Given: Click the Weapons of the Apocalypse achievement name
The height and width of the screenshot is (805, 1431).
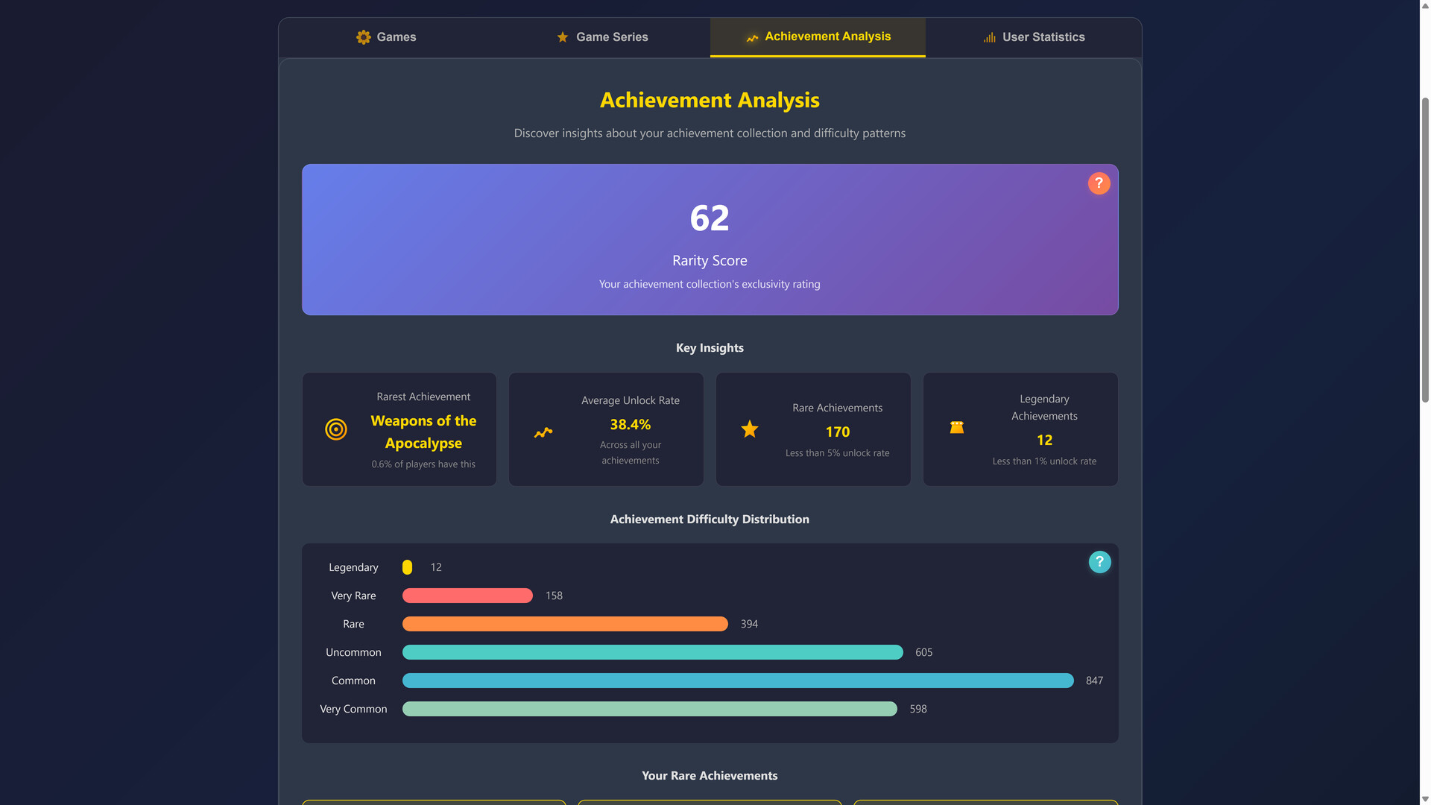Looking at the screenshot, I should click(423, 432).
